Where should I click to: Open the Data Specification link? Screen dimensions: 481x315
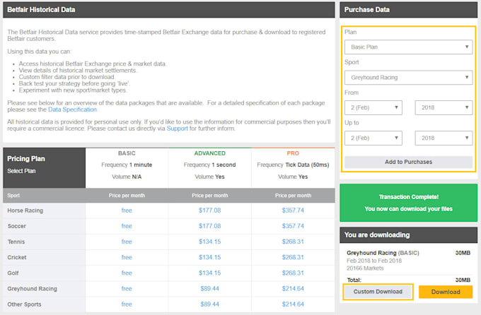pyautogui.click(x=72, y=109)
